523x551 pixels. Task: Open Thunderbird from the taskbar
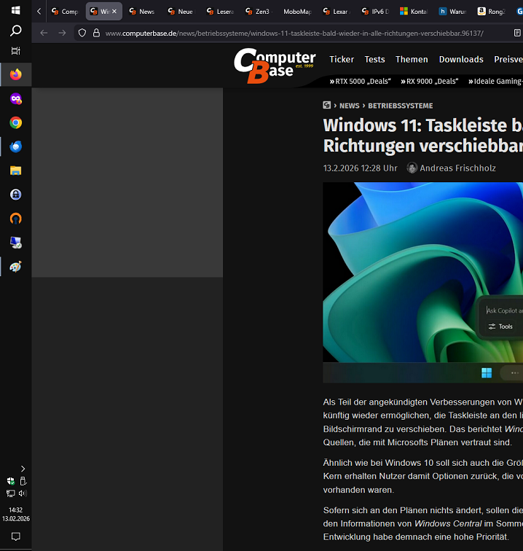[x=15, y=146]
